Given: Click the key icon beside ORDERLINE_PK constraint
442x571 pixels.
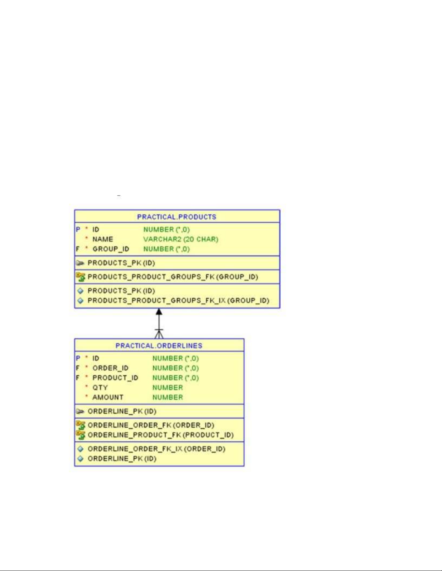Looking at the screenshot, I should 80,411.
